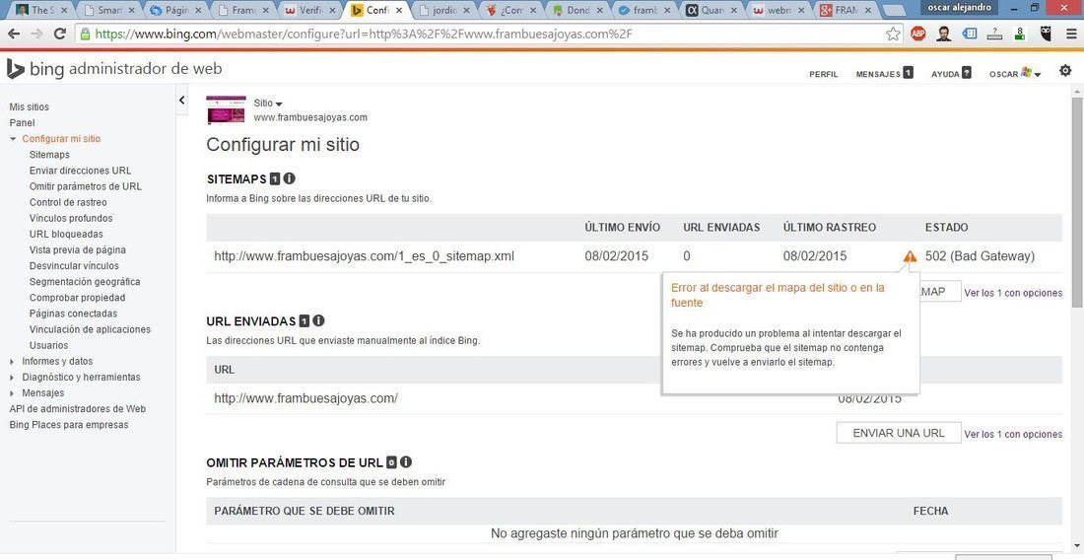Open the Bing settings gear icon

coord(1065,71)
